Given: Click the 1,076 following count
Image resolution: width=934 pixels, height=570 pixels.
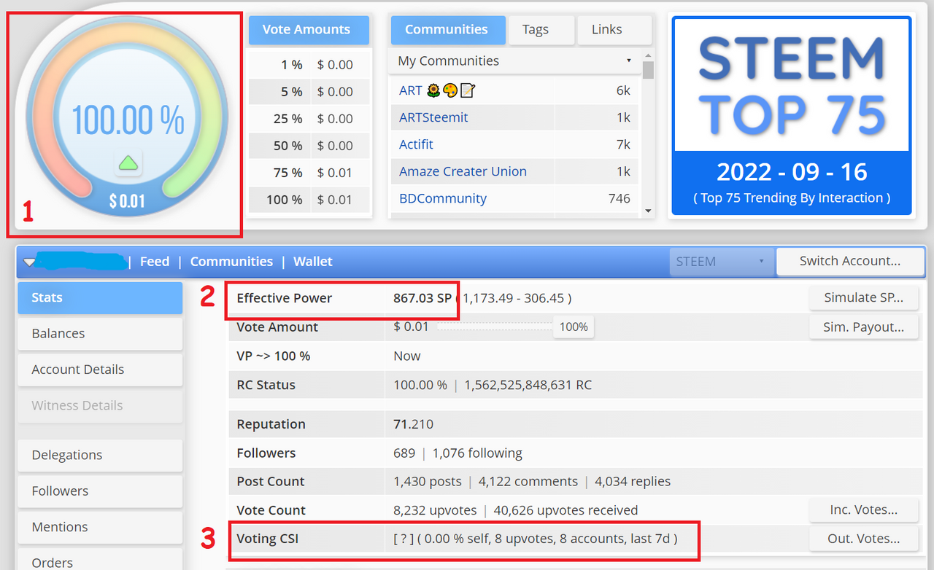Looking at the screenshot, I should pos(477,453).
